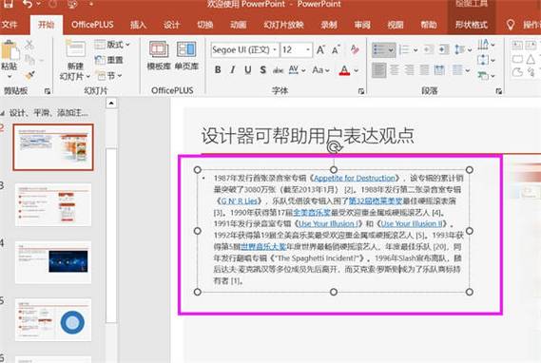This screenshot has height=363, width=541.
Task: Open the Font dialog launcher
Action: click(361, 91)
